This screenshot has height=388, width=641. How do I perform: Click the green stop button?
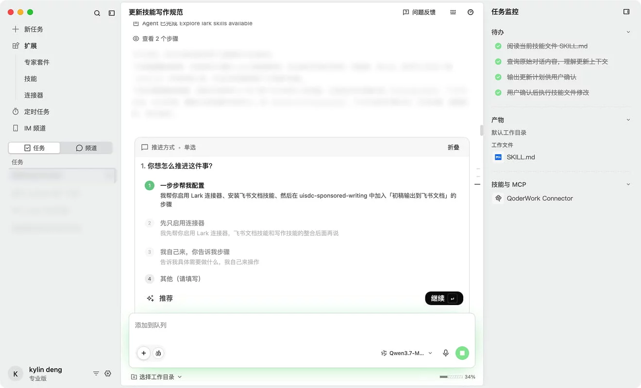pyautogui.click(x=462, y=353)
